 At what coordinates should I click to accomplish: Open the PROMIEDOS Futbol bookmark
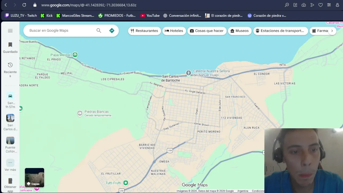(x=117, y=16)
